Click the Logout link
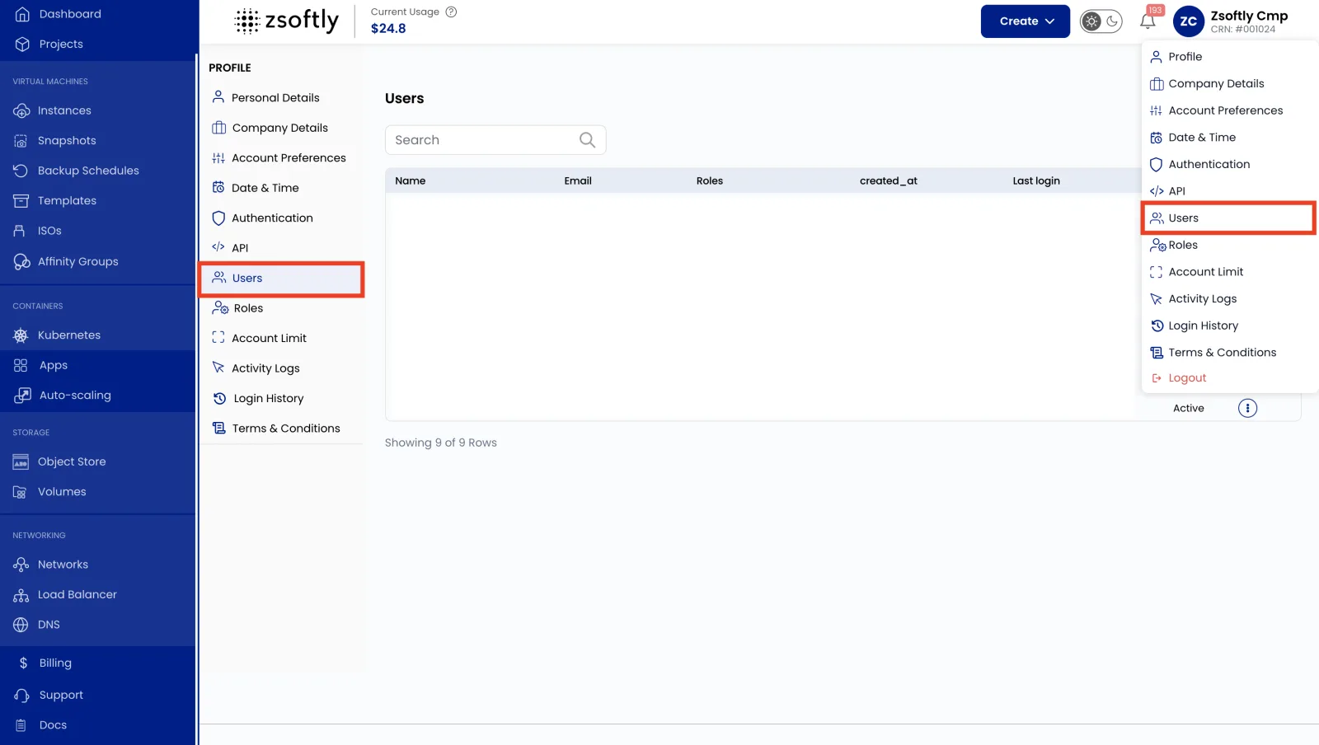The height and width of the screenshot is (745, 1319). pos(1186,378)
